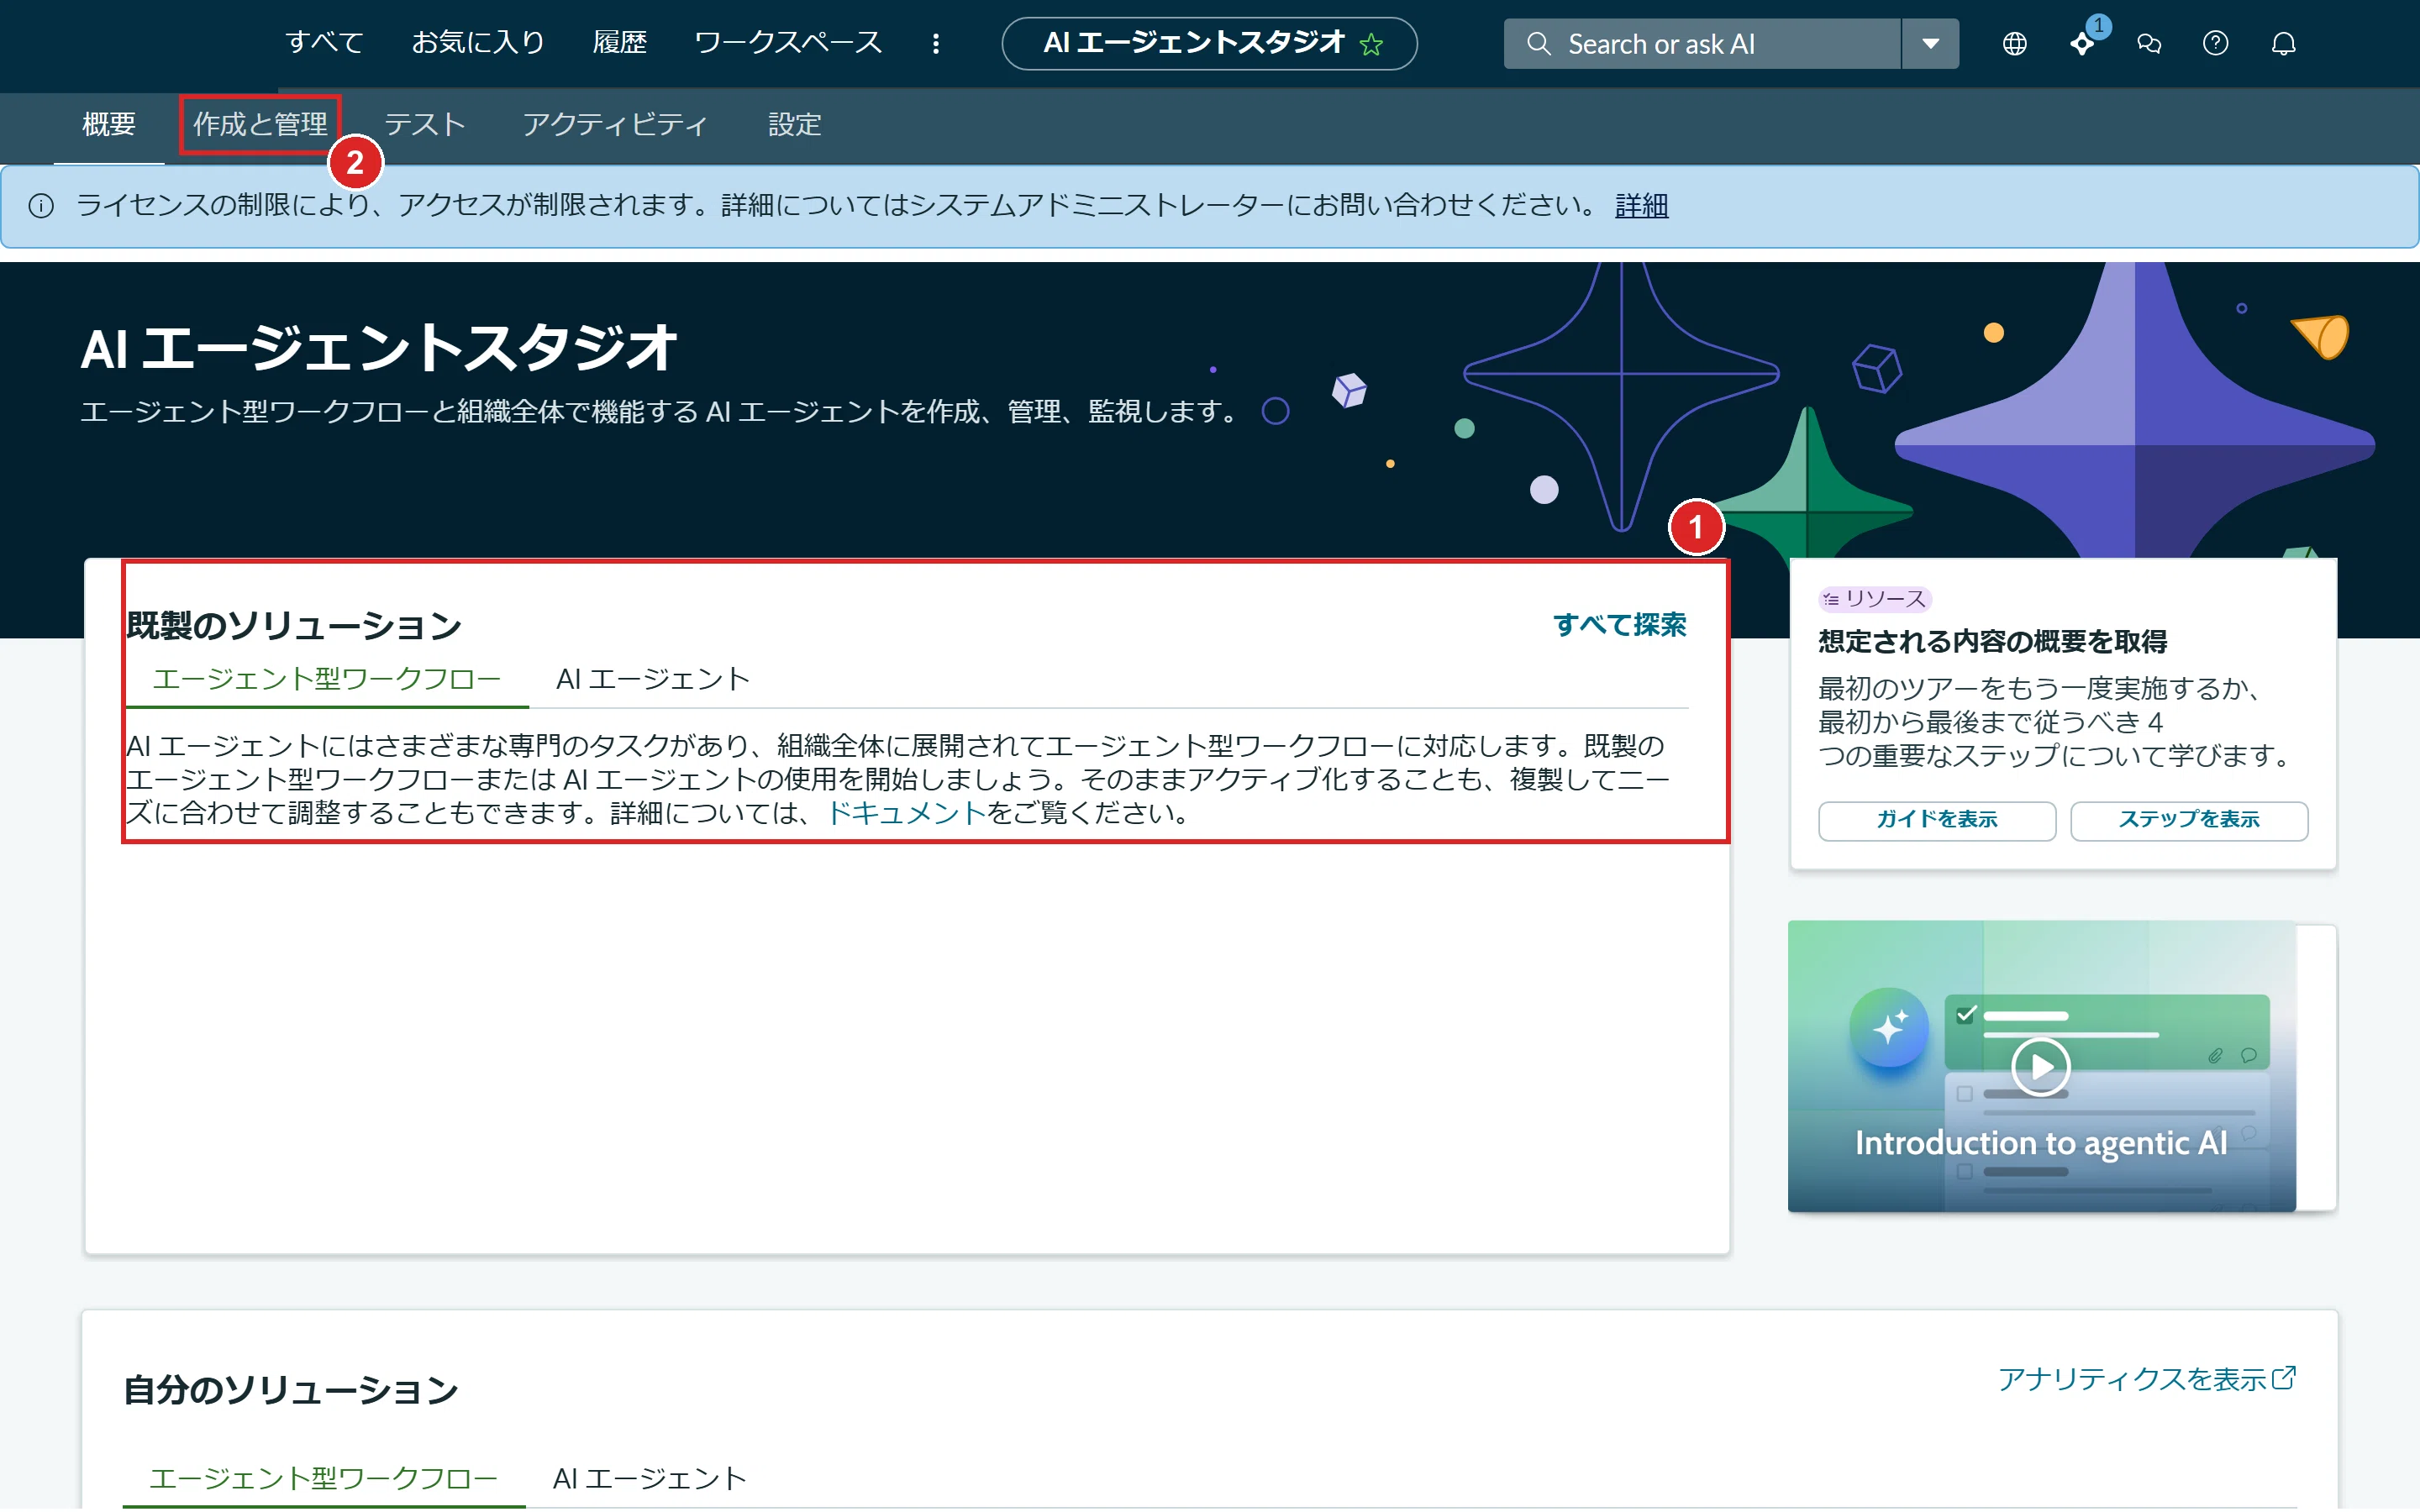2420x1512 pixels.
Task: Open the ワークスペース menu
Action: coord(788,43)
